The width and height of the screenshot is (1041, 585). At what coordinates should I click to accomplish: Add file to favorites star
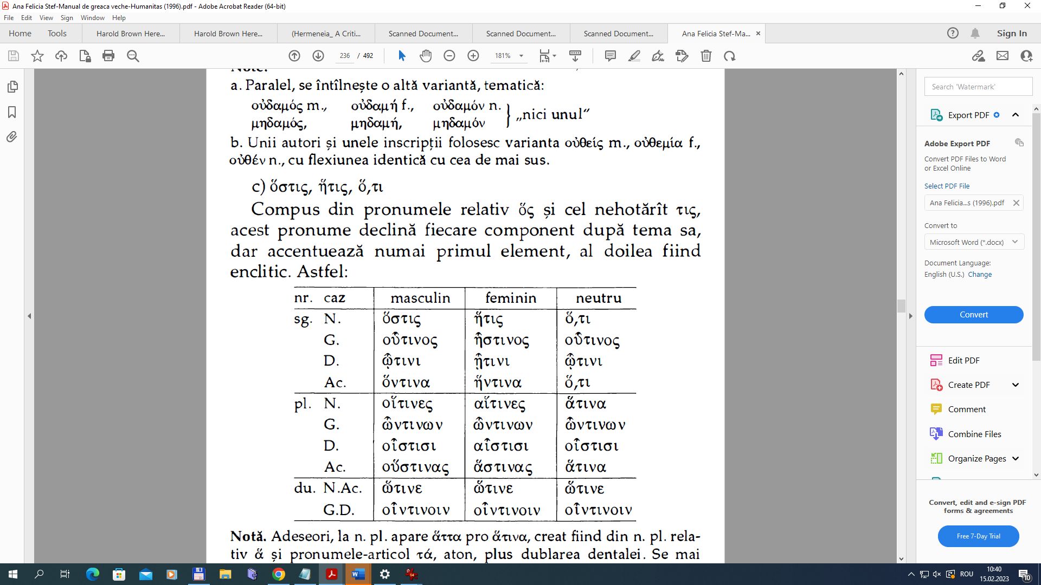point(37,56)
